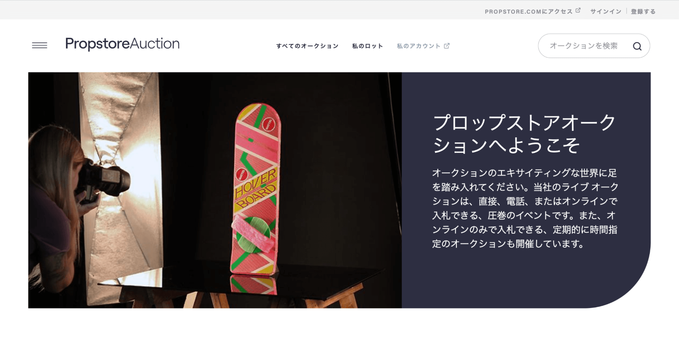The image size is (679, 337).
Task: Click external-link icon beside 私のアカウント
Action: pyautogui.click(x=447, y=46)
